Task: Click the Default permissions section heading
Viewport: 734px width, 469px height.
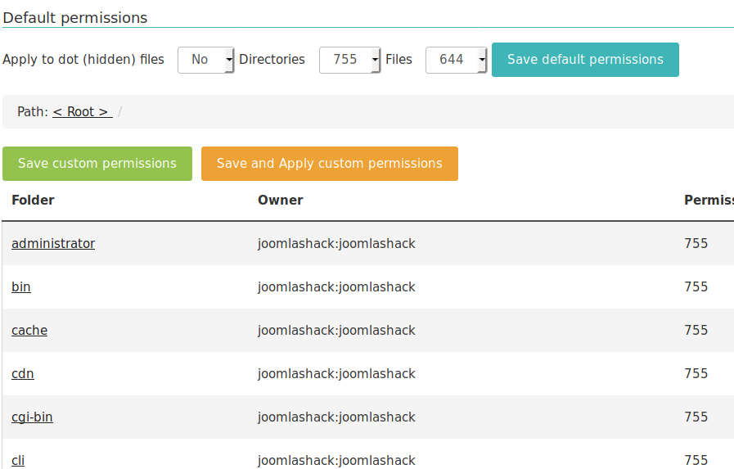Action: [75, 17]
